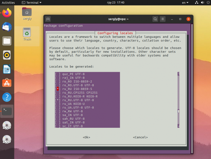This screenshot has width=211, height=159.
Task: Open the Help question mark icon
Action: (7, 97)
